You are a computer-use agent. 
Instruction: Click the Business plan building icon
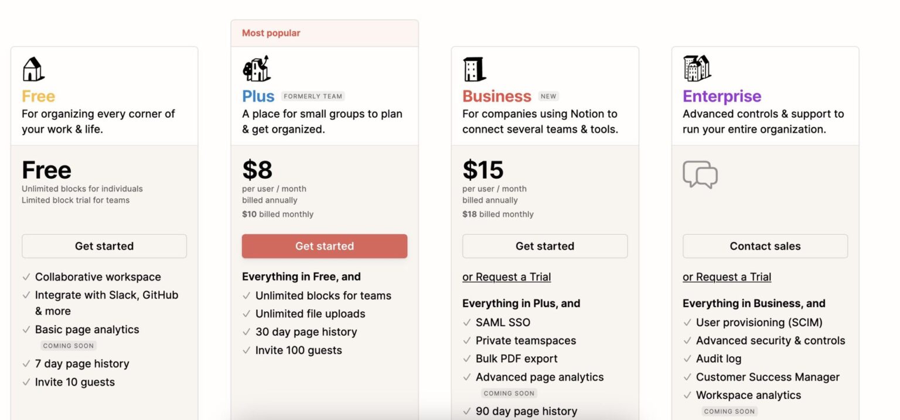pos(474,69)
